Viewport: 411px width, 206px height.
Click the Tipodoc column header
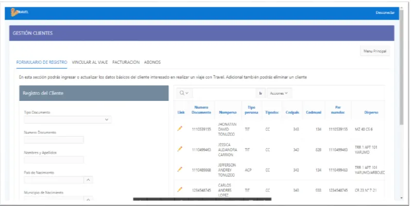(272, 112)
